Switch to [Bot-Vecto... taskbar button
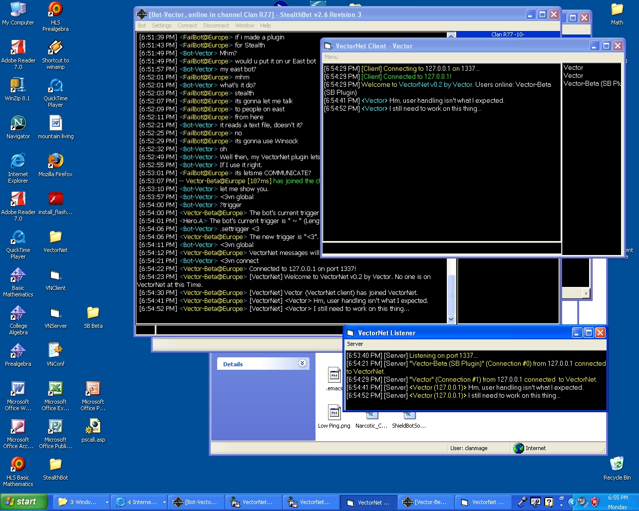 coord(196,502)
